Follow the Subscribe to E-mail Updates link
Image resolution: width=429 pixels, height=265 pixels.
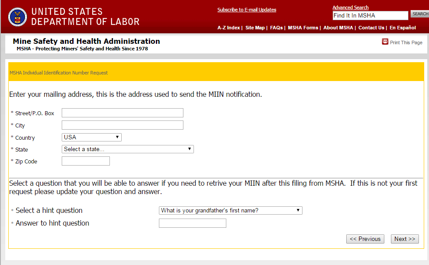247,10
